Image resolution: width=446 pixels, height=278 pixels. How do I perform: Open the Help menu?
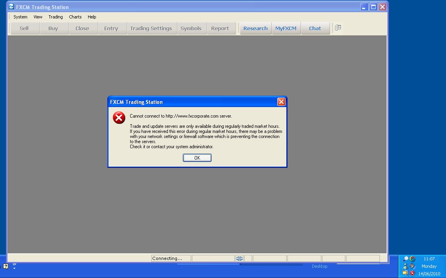[92, 17]
